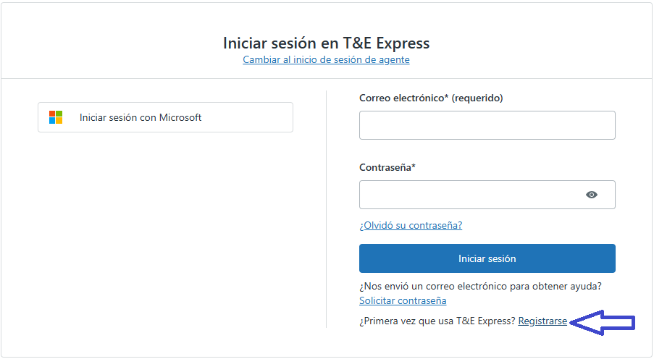This screenshot has width=654, height=359.
Task: Click the 'Iniciar sesión en T&E Express' heading
Action: (x=326, y=43)
